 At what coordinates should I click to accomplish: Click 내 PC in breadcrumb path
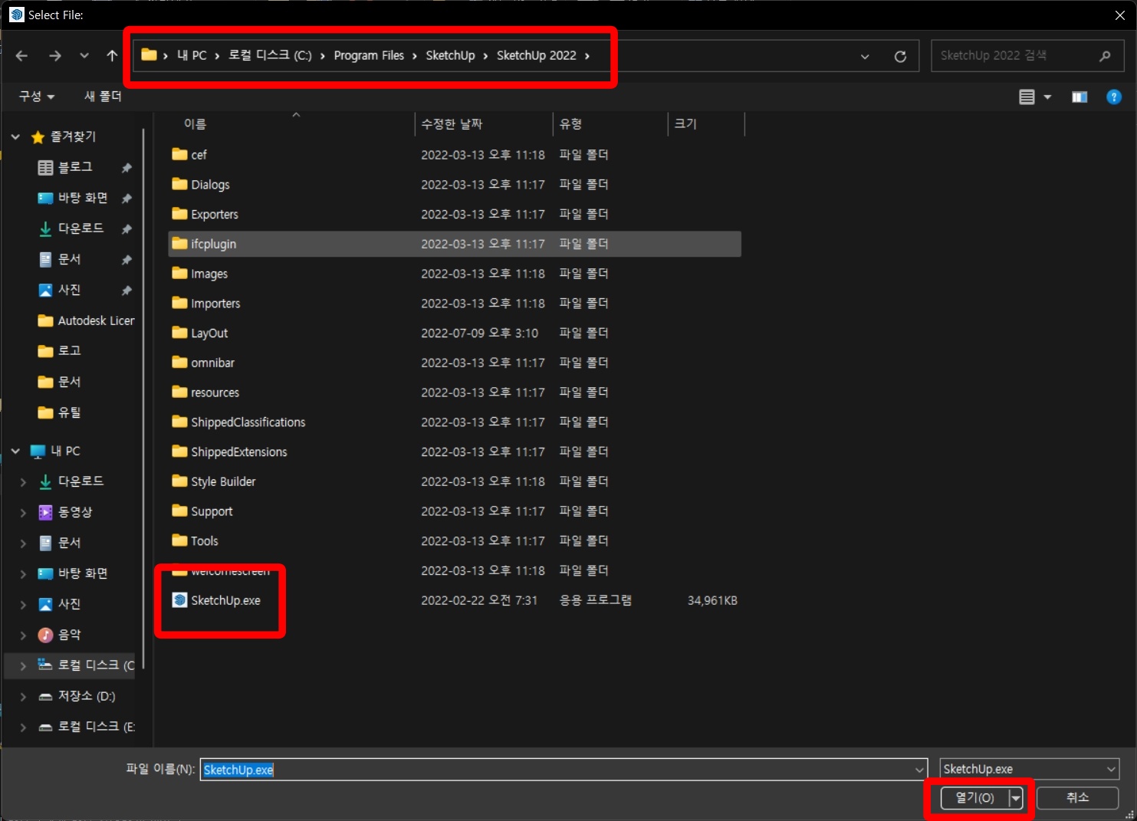click(192, 56)
